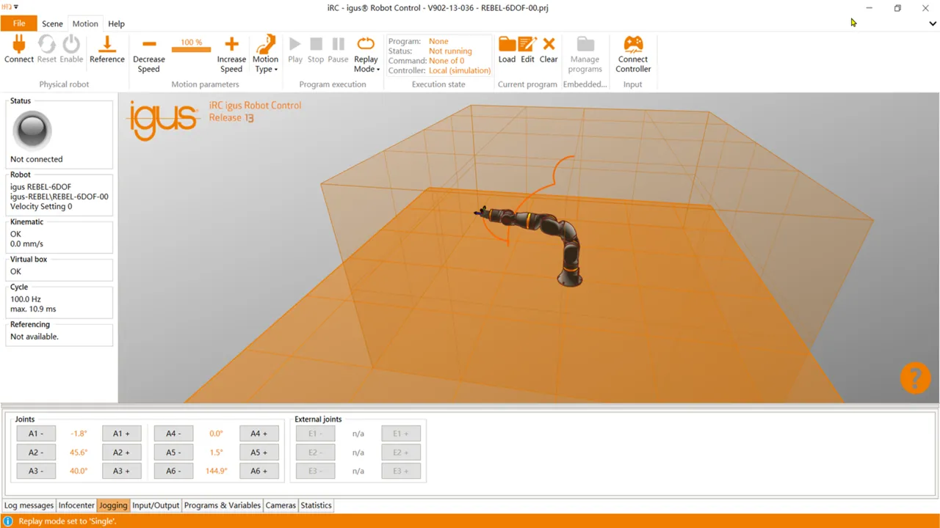Open the Input/Output tab
The width and height of the screenshot is (940, 528).
[156, 505]
